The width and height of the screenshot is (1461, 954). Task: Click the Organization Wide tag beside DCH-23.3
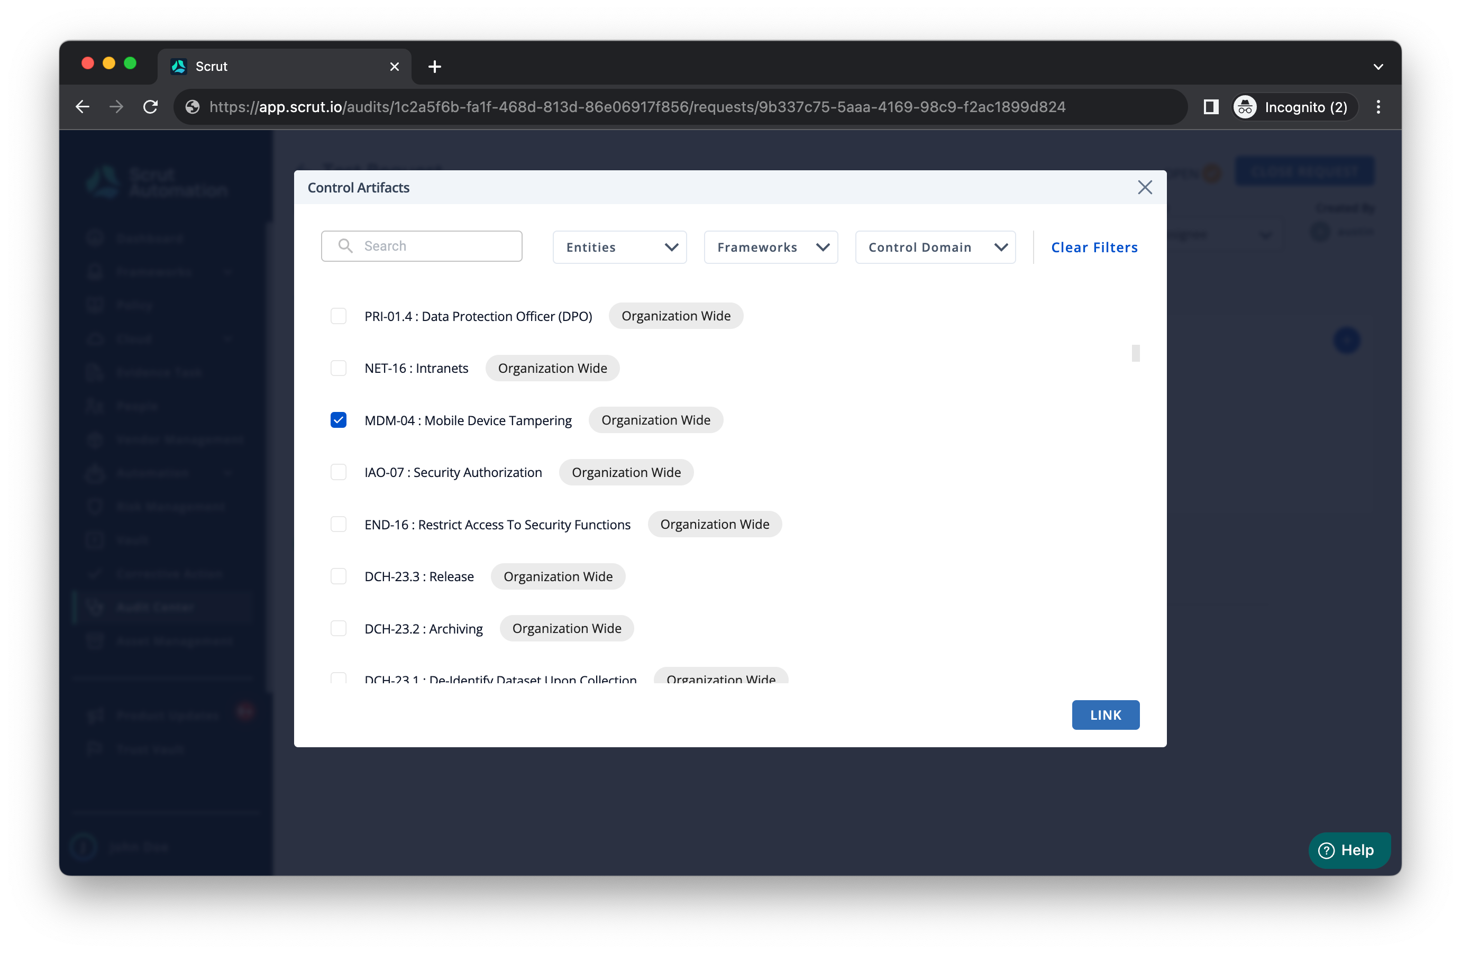coord(558,576)
